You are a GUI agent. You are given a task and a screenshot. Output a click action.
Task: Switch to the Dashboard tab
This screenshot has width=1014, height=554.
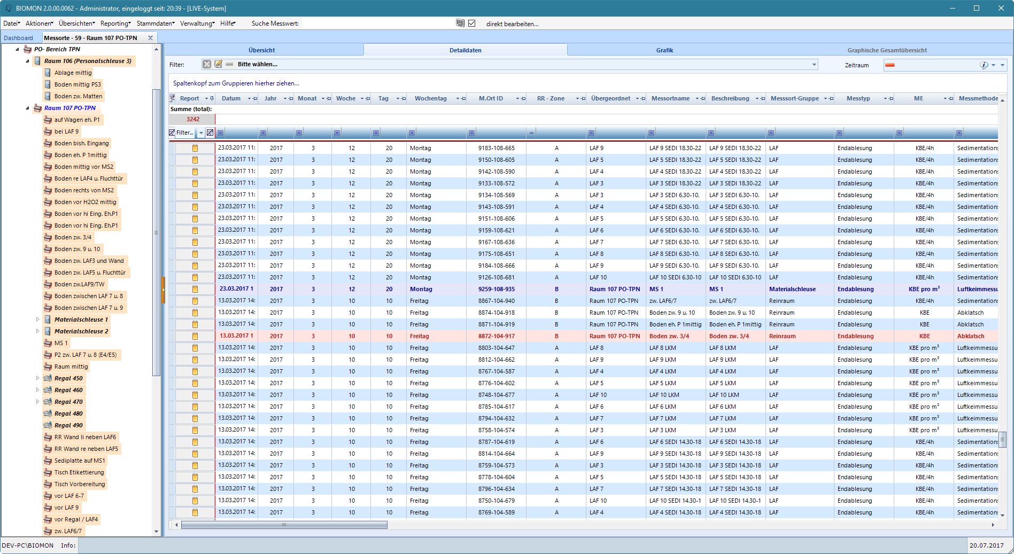click(18, 38)
